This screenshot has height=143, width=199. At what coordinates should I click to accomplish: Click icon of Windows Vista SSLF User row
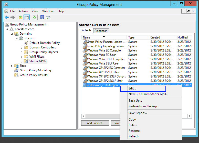pyautogui.click(x=85, y=63)
